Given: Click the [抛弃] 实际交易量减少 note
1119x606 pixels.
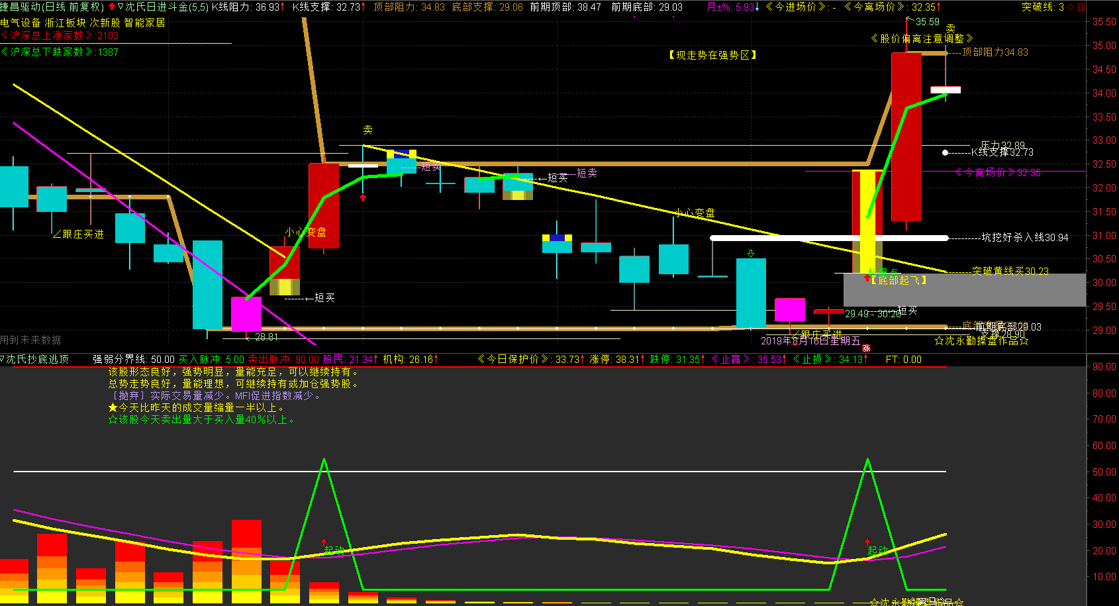Looking at the screenshot, I should (216, 395).
